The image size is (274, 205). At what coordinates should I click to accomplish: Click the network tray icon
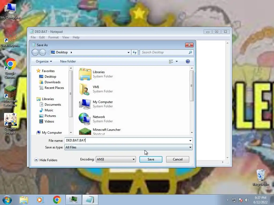[234, 200]
